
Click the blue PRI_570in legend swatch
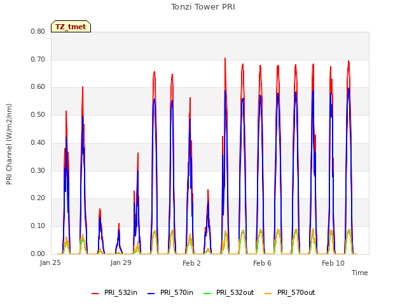pos(151,294)
